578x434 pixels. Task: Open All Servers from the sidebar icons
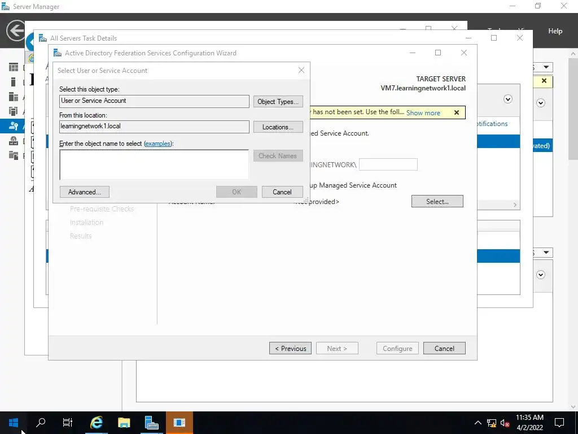[x=14, y=97]
